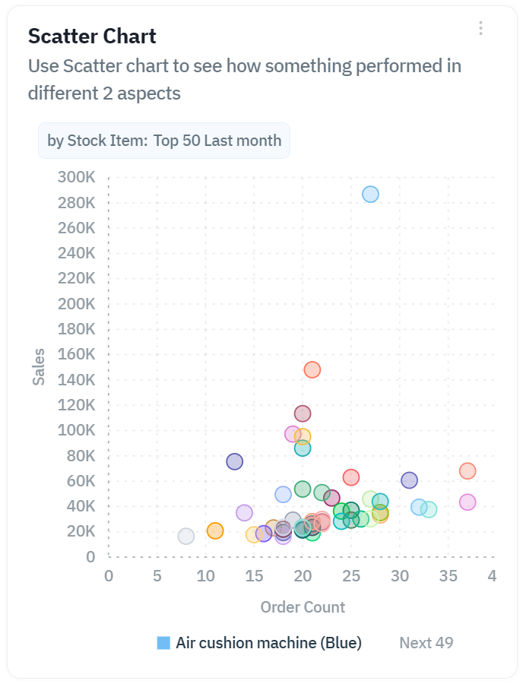Open the 'by Stock Item' filter dropdown
523x684 pixels.
coord(164,141)
